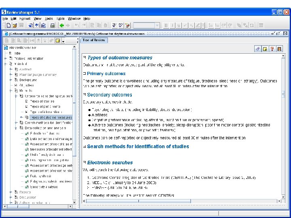Screen dimensions: 291x218
Task: Click the Intervention review root icon
Action: click(6, 48)
